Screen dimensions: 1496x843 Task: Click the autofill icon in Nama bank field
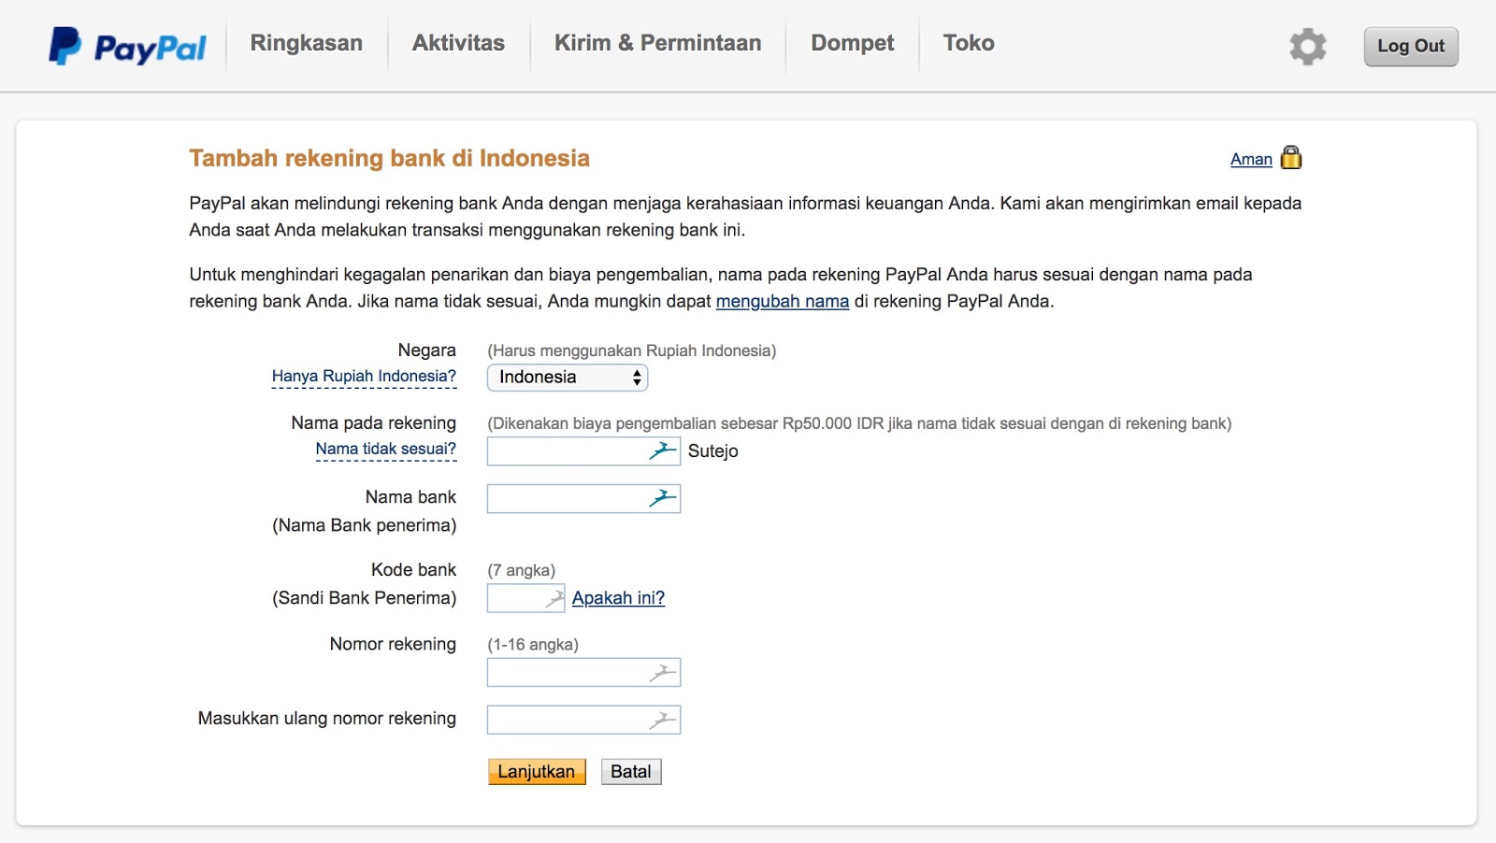pos(662,497)
